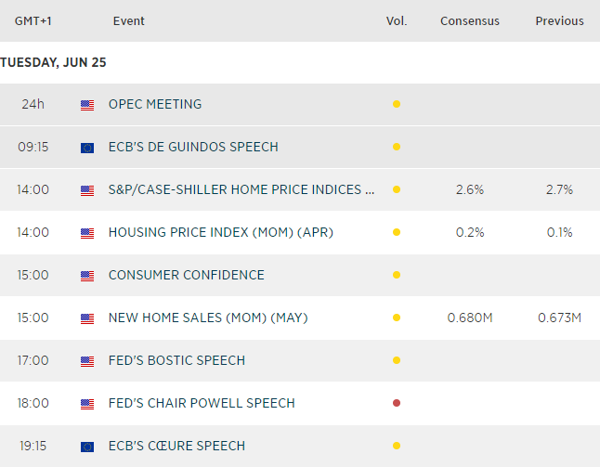The height and width of the screenshot is (467, 600).
Task: Click the red volatility dot for Powell Speech
Action: (397, 404)
